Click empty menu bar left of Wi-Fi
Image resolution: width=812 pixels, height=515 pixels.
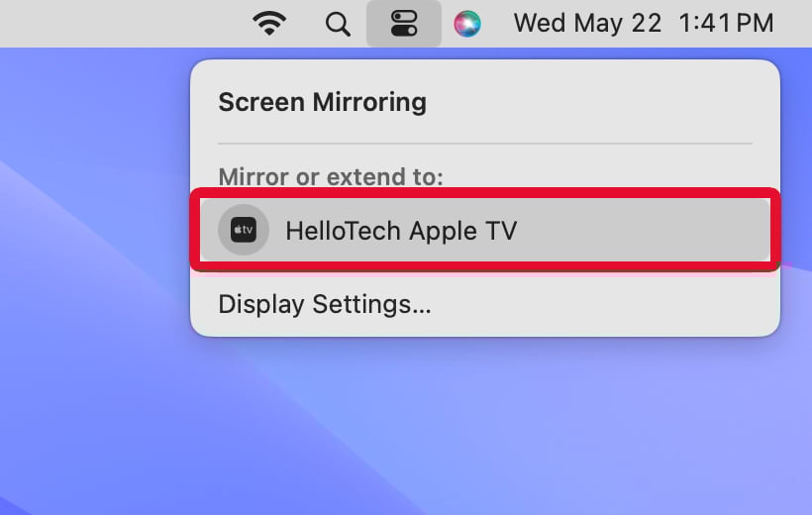coord(119,24)
